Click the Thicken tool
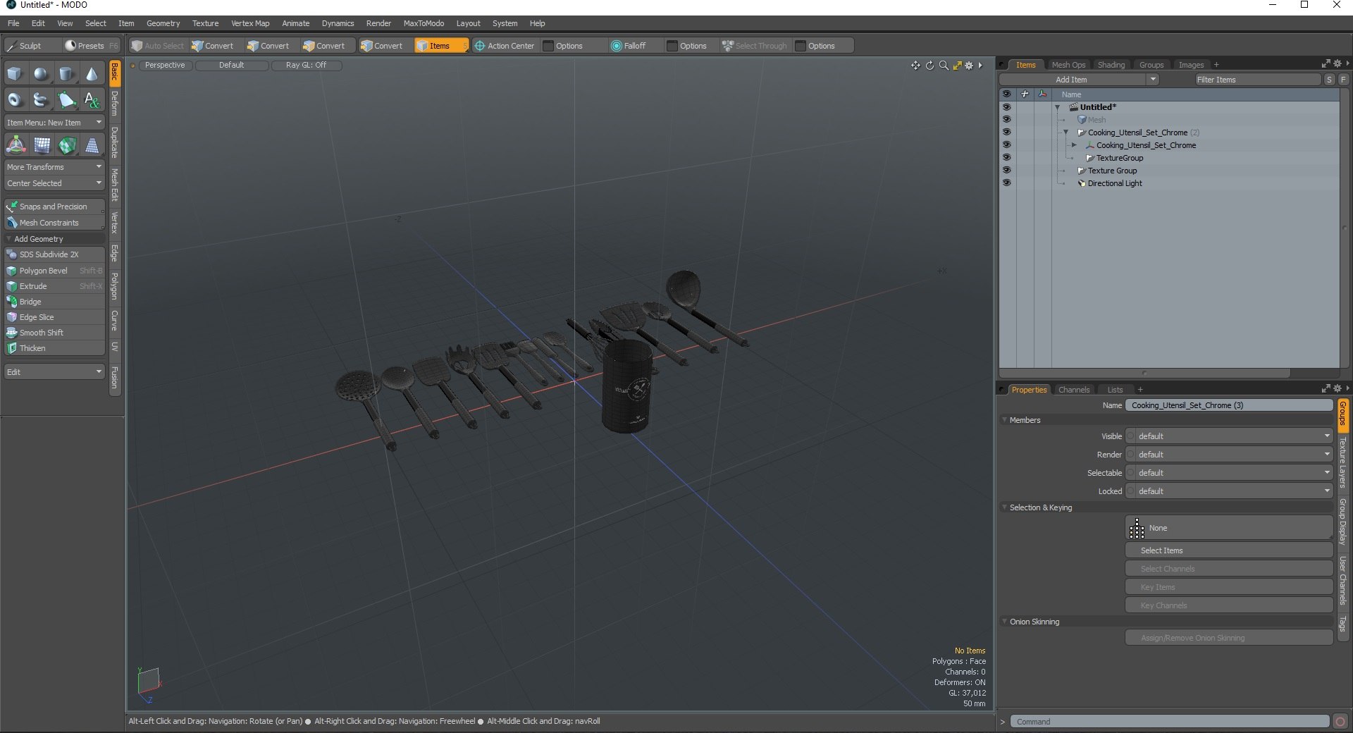1353x733 pixels. click(x=54, y=348)
